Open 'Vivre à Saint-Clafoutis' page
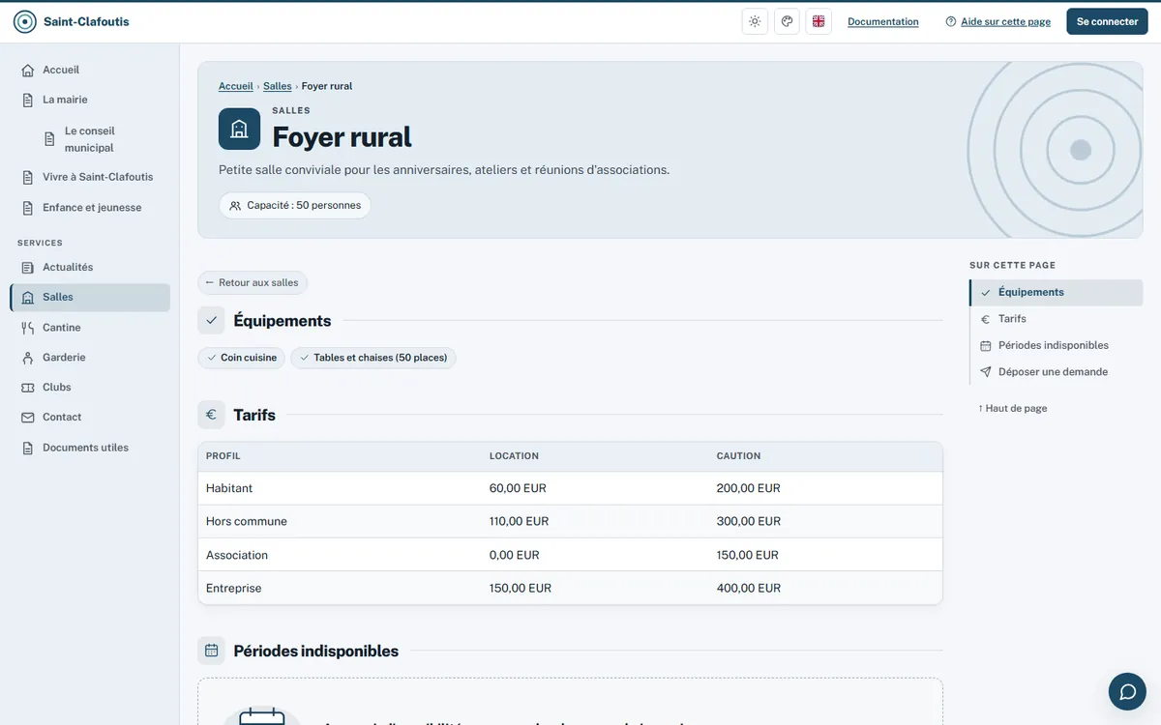 pos(90,177)
